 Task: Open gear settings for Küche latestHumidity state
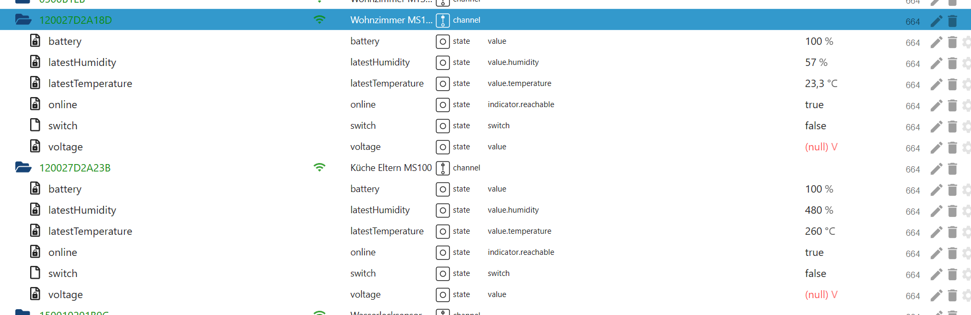pyautogui.click(x=966, y=211)
